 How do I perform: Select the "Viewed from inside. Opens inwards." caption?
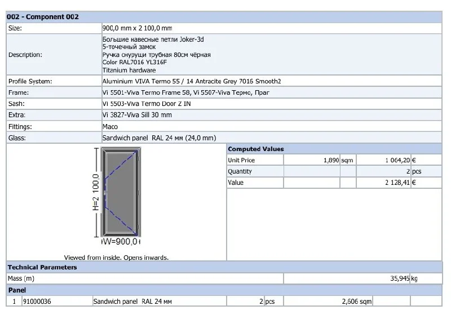(116, 258)
